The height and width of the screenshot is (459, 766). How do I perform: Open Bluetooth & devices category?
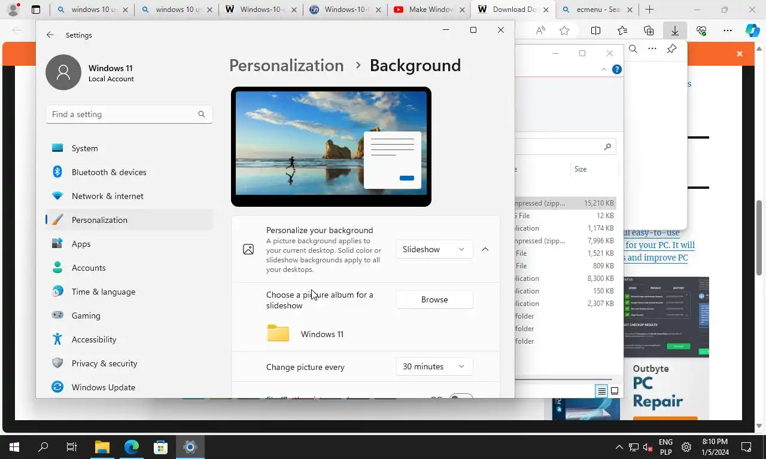tap(129, 172)
